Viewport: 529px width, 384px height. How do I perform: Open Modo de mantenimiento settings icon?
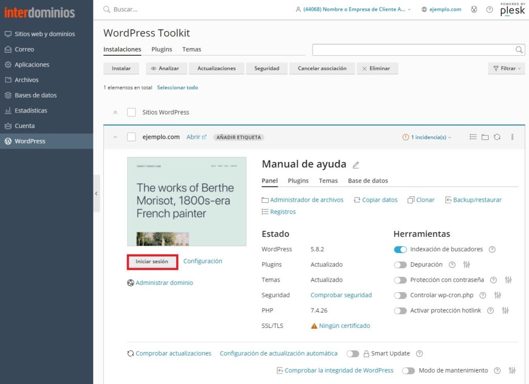pyautogui.click(x=512, y=371)
